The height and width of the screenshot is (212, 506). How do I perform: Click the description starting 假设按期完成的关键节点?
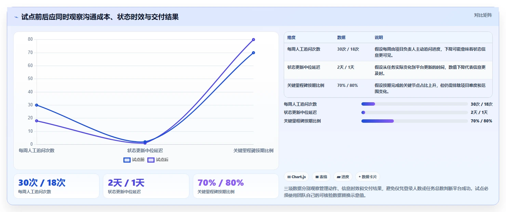coord(430,88)
